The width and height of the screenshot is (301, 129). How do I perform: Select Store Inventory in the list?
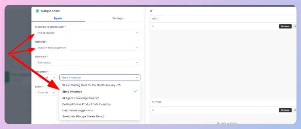(100, 92)
